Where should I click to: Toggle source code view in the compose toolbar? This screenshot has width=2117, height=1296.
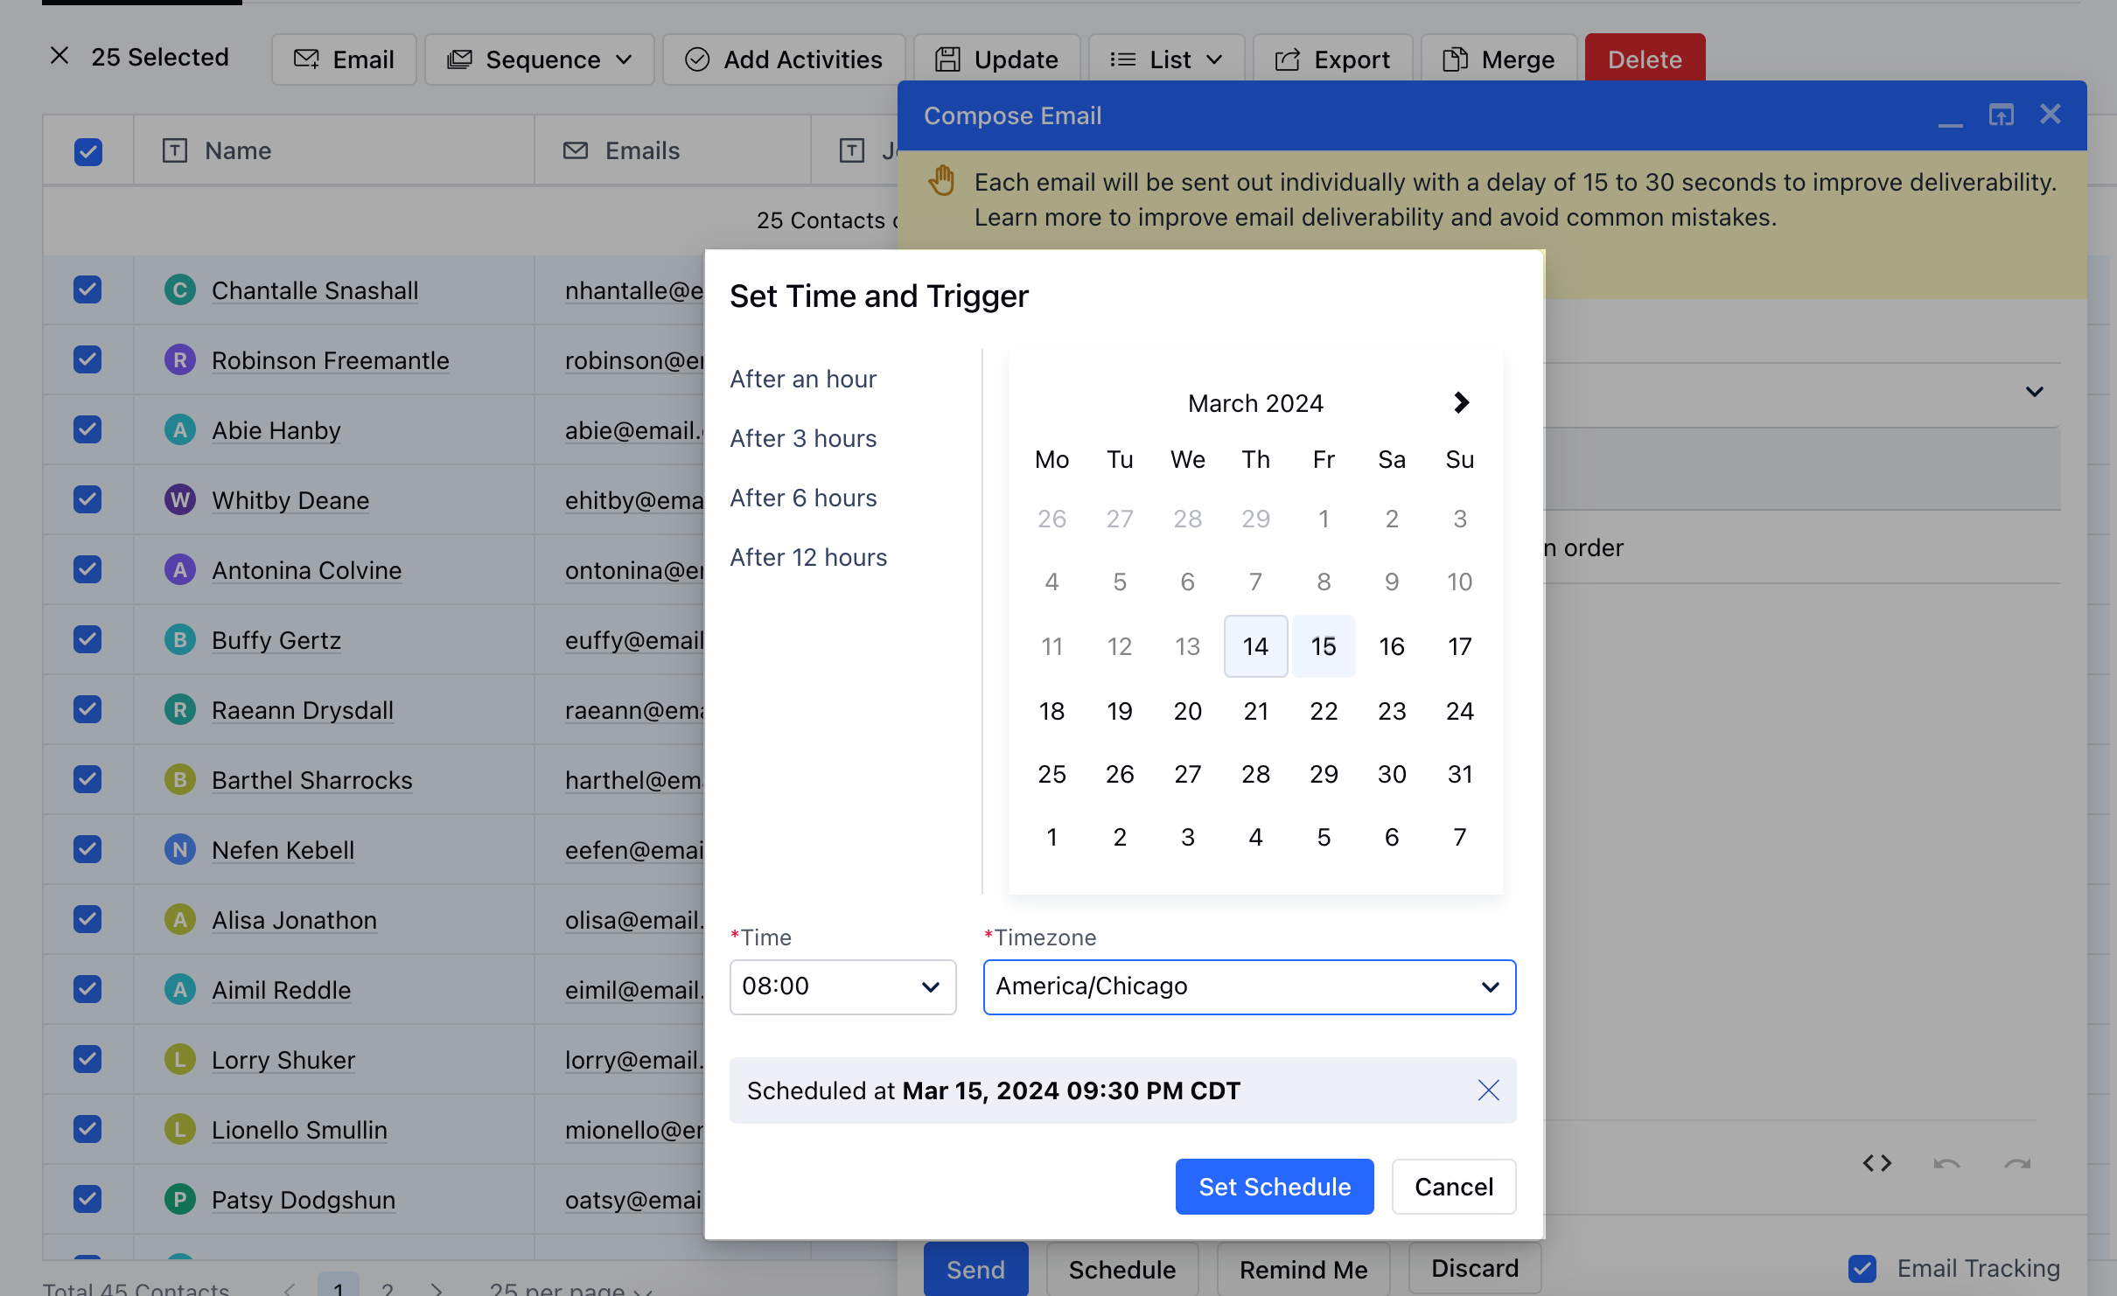point(1877,1163)
